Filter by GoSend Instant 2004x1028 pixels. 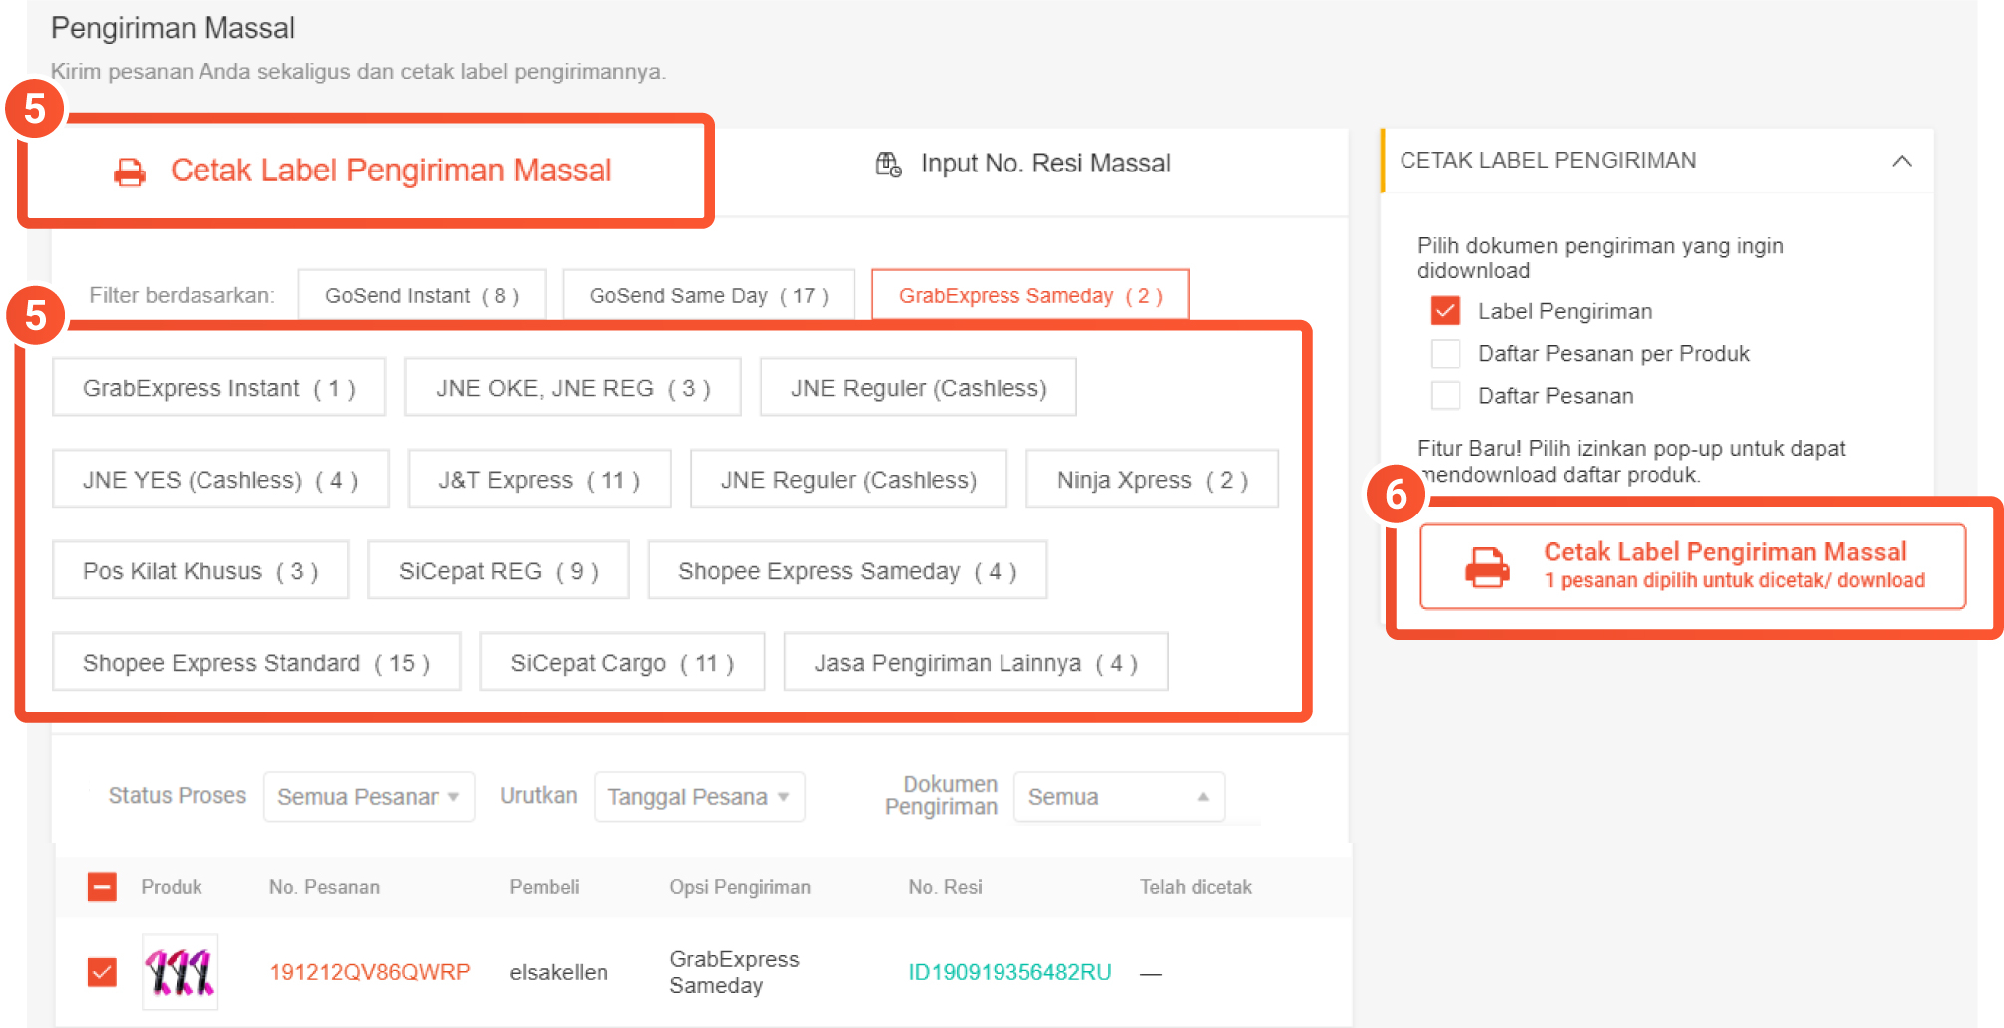(421, 296)
